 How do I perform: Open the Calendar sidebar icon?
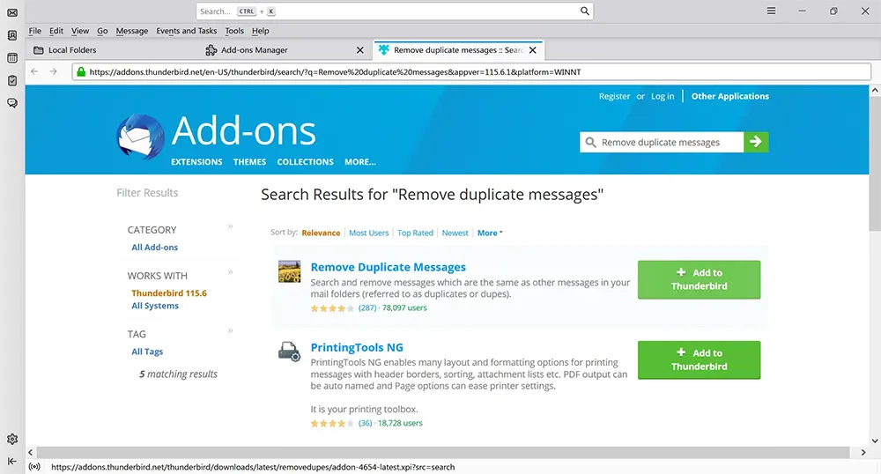12,58
